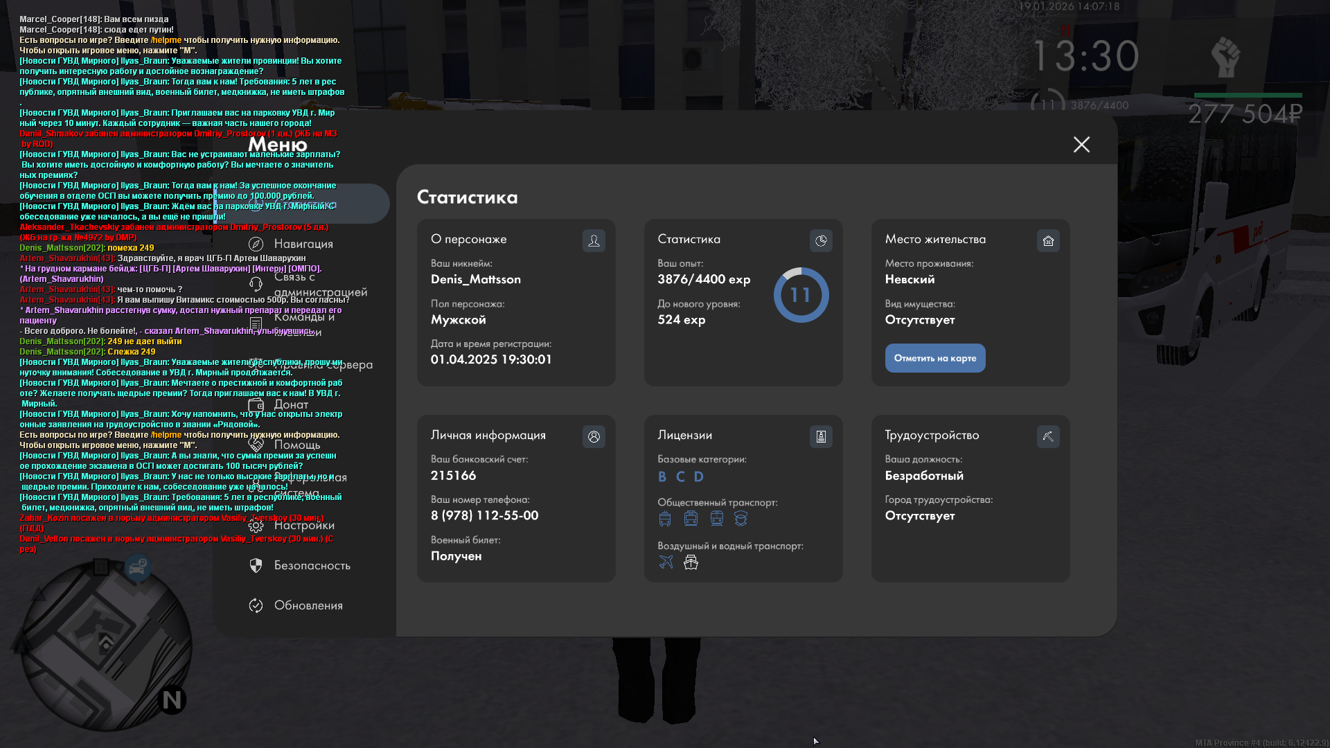Click the level 11 circular progress indicator
Screen dimensions: 1330x748
coord(801,295)
